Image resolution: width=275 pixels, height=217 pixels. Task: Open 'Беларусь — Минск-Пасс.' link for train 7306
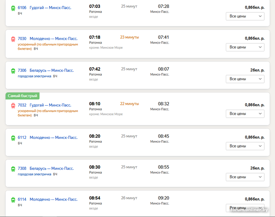(x=52, y=71)
